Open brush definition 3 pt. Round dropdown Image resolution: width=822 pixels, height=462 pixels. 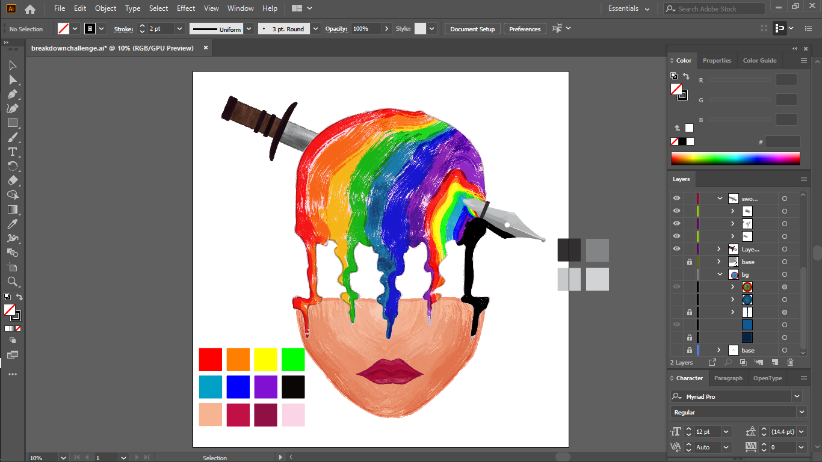pos(316,29)
